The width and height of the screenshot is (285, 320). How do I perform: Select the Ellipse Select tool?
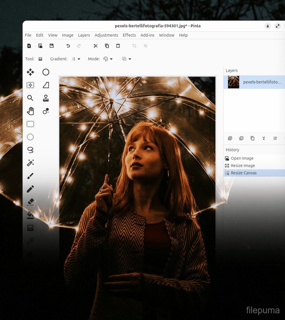[30, 137]
